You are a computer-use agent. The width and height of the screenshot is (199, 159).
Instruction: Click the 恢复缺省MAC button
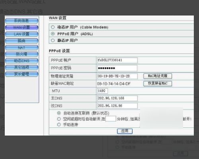click(x=158, y=83)
